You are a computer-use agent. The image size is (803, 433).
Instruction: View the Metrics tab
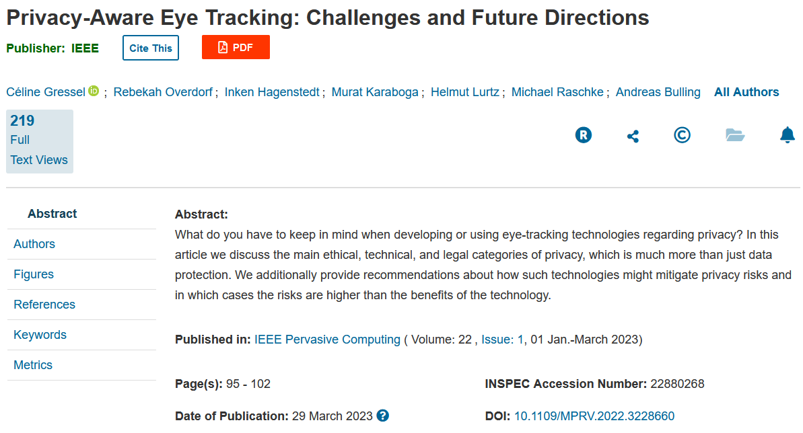pos(33,365)
